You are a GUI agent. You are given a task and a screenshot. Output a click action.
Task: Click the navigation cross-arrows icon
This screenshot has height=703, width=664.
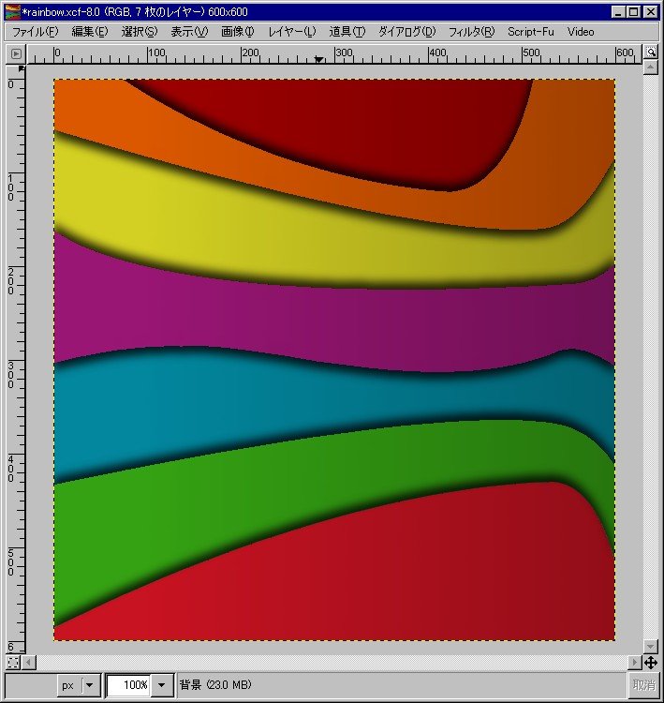[651, 662]
